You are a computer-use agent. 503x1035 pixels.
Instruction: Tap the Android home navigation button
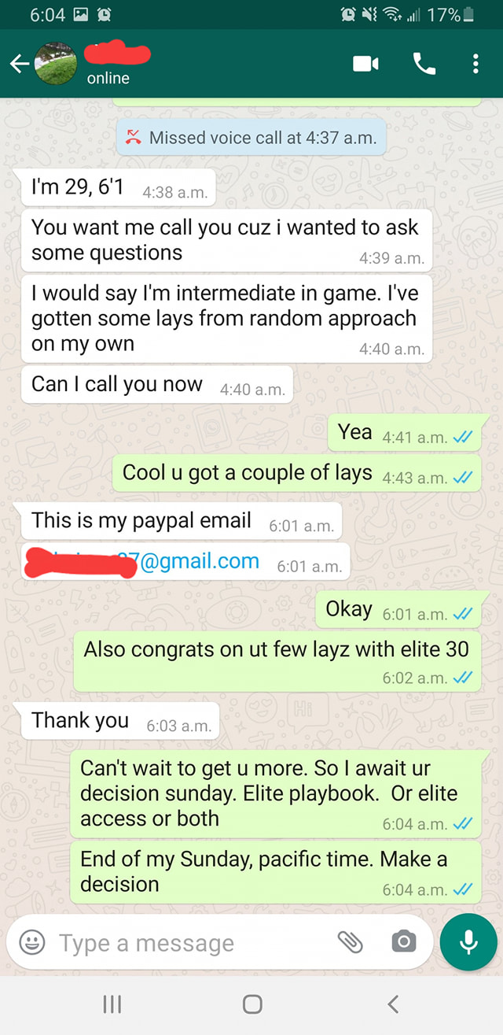tap(251, 1004)
